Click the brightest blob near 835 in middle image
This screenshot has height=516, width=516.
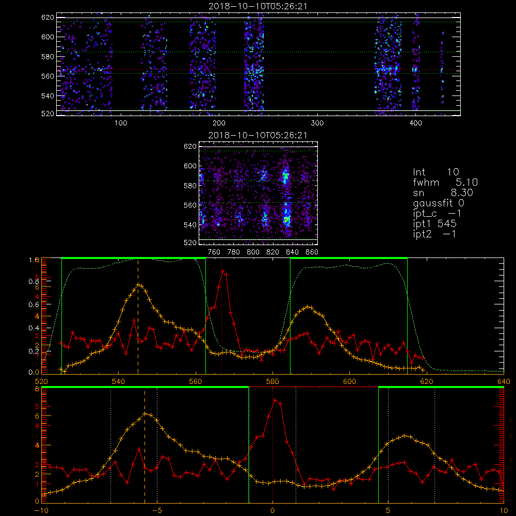coord(286,219)
